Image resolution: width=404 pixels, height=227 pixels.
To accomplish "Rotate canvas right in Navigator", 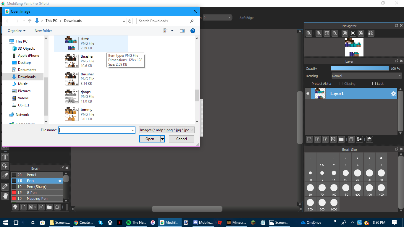I will [x=361, y=33].
